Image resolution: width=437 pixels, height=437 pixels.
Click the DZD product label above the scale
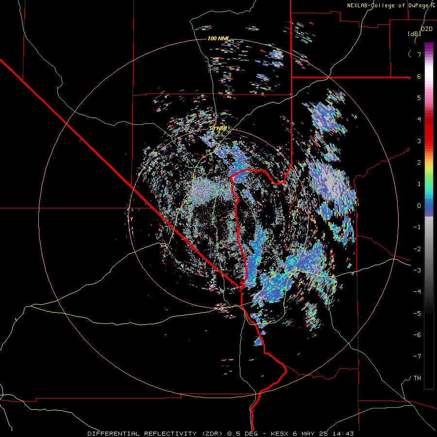point(427,29)
